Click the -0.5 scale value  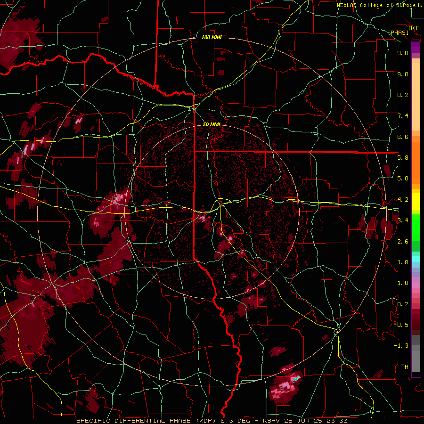pyautogui.click(x=401, y=325)
